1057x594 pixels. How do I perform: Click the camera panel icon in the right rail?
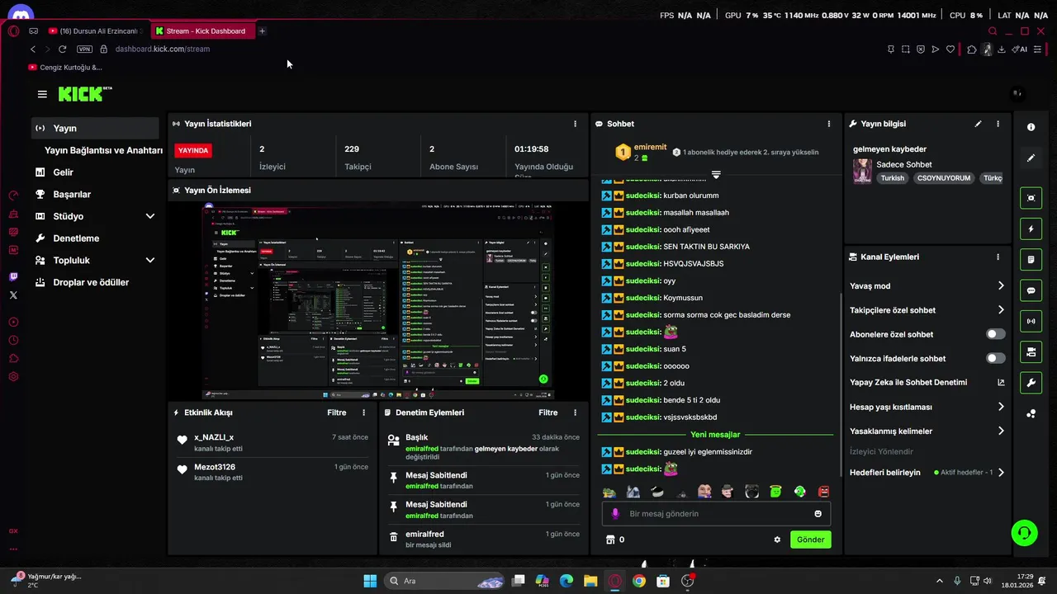1031,352
